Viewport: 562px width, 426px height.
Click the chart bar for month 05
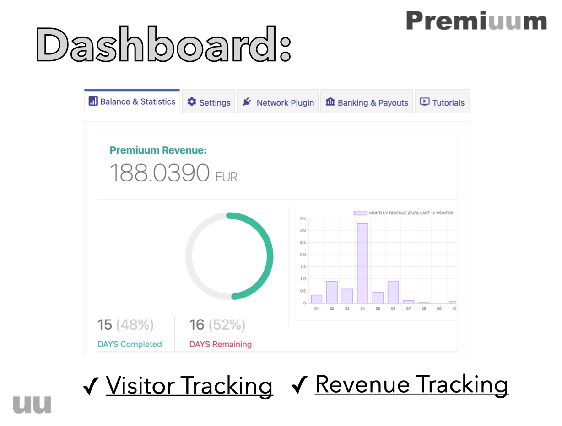pos(378,298)
